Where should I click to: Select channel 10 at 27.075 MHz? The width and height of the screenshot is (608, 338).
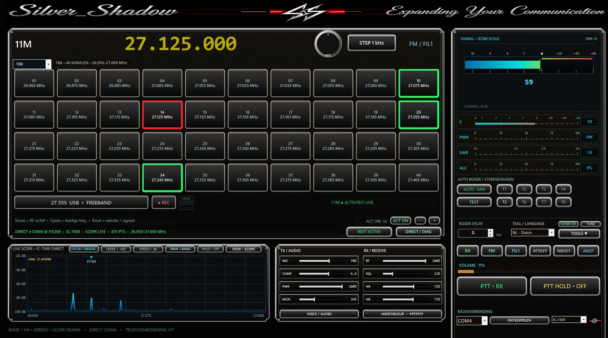[x=418, y=83]
